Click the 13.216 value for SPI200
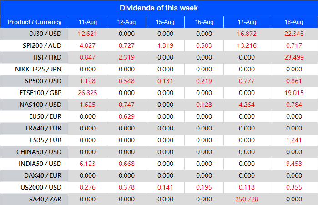Viewport: 318px width, 205px height. (x=247, y=45)
